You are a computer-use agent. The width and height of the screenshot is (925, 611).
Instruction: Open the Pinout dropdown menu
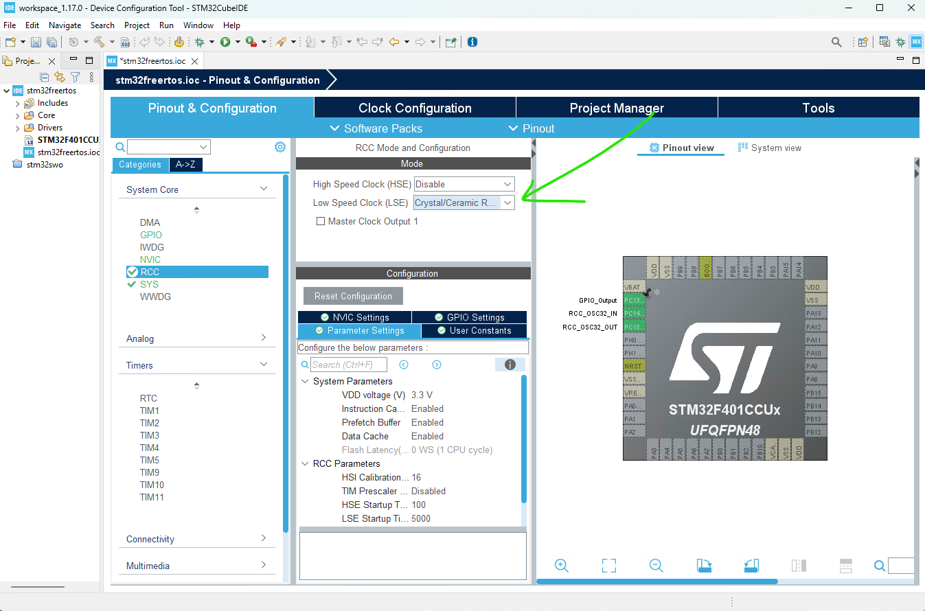(532, 128)
